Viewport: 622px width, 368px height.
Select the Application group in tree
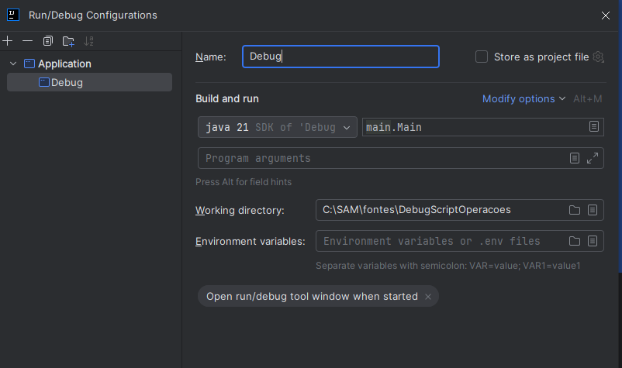pyautogui.click(x=64, y=64)
